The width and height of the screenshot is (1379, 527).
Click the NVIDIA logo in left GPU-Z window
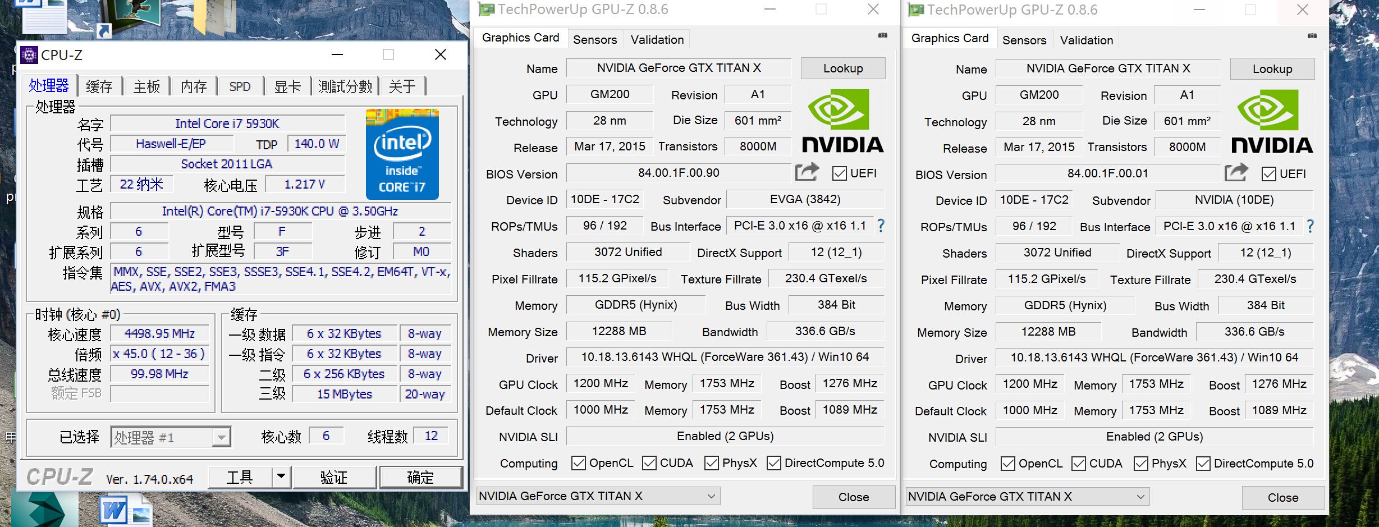click(842, 121)
